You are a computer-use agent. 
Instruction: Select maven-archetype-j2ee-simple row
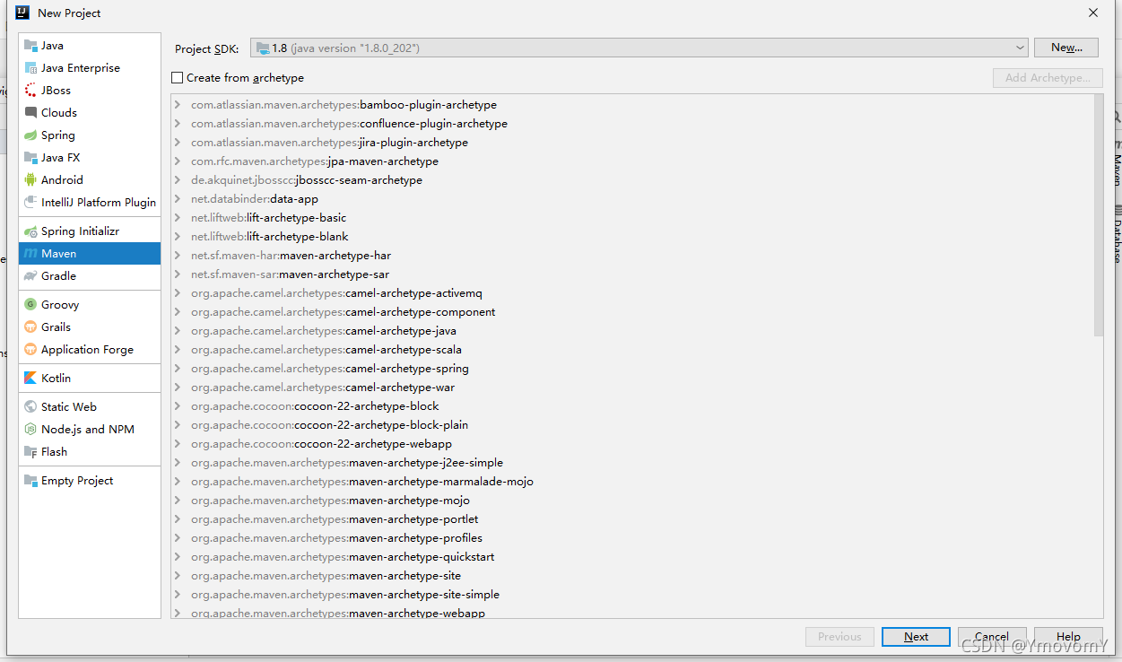click(x=632, y=463)
